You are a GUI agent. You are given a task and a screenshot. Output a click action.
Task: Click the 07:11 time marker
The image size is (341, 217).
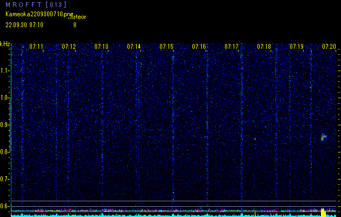click(36, 46)
